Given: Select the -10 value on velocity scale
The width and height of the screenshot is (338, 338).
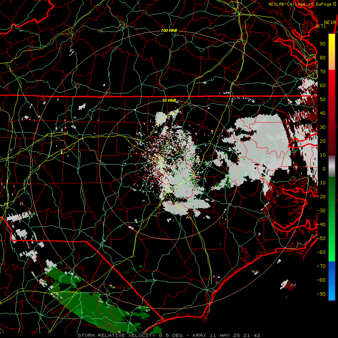Looking at the screenshot, I should [321, 183].
